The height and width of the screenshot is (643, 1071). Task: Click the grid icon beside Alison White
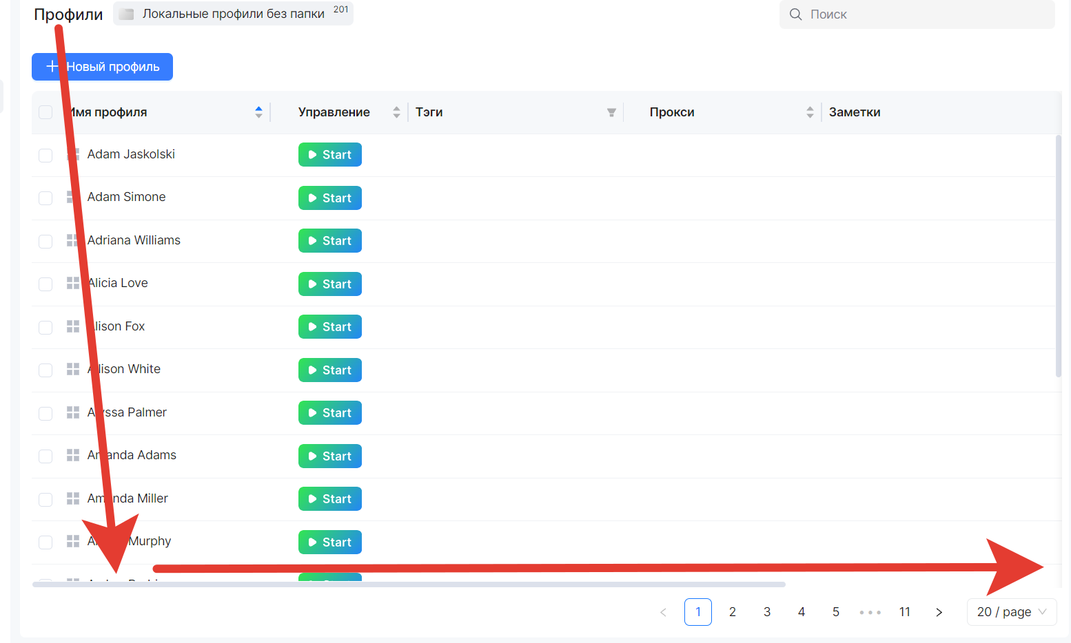click(x=72, y=370)
